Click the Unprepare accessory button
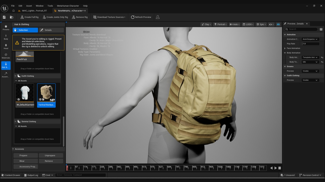 click(51, 155)
